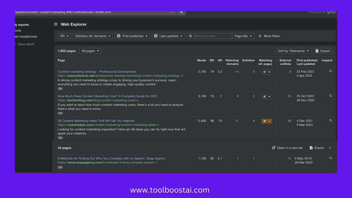The image size is (352, 198).
Task: Open the Page title scope dropdown
Action: [x=243, y=36]
